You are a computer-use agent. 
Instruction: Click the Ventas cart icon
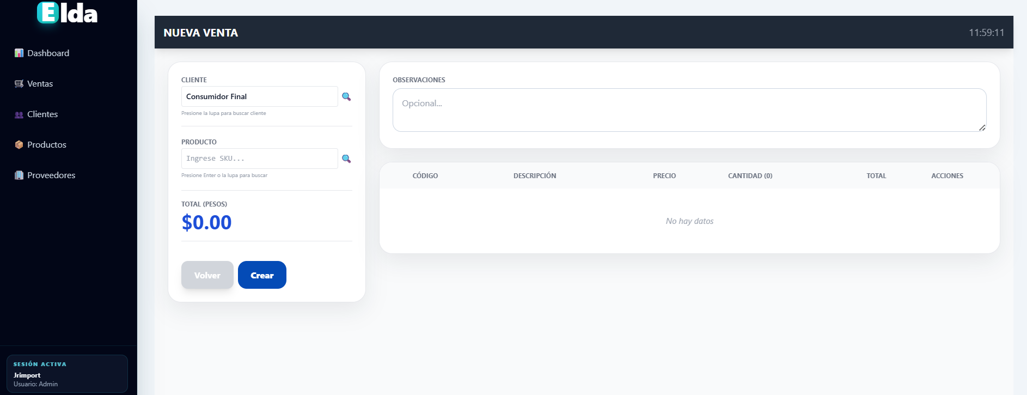tap(19, 83)
